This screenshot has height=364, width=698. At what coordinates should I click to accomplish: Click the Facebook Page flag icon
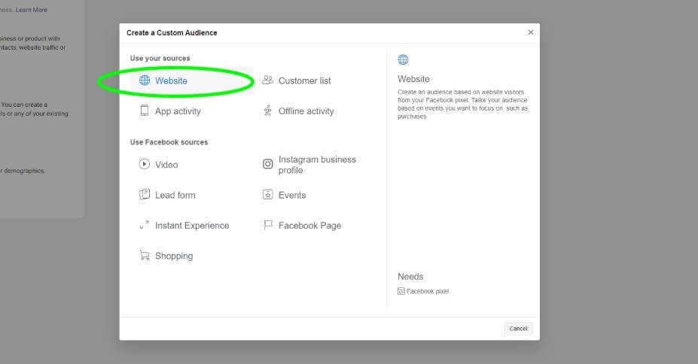tap(267, 225)
